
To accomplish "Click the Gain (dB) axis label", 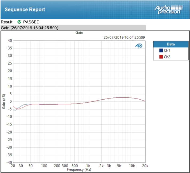I will [4, 101].
